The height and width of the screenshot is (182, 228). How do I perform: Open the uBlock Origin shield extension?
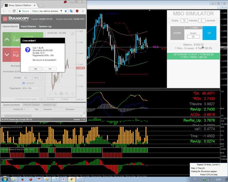(x=77, y=11)
